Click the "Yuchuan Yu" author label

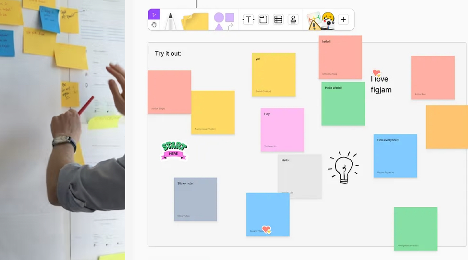[x=270, y=146]
